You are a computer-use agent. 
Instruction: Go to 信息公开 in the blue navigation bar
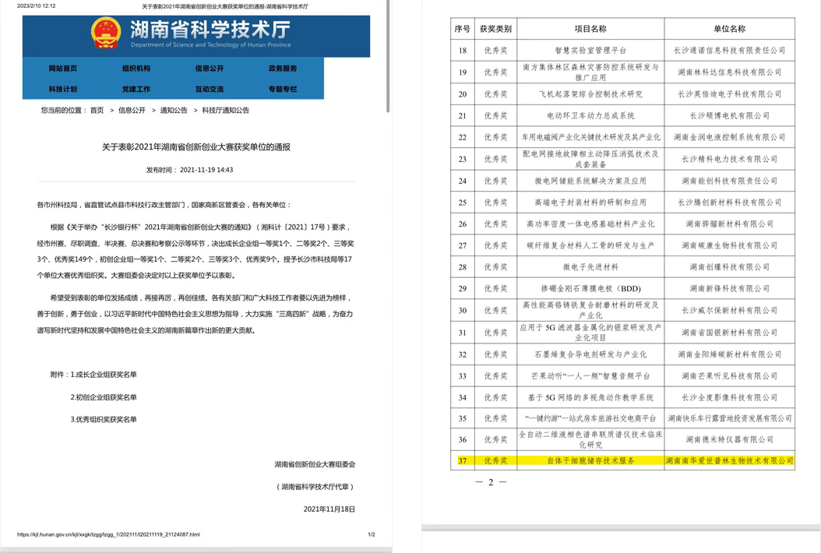coord(210,69)
